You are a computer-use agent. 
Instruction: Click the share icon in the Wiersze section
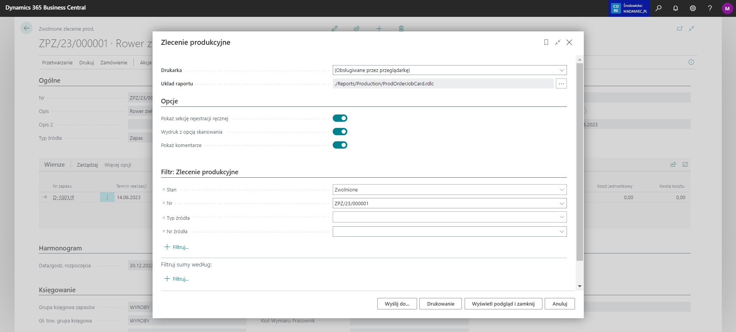(673, 165)
